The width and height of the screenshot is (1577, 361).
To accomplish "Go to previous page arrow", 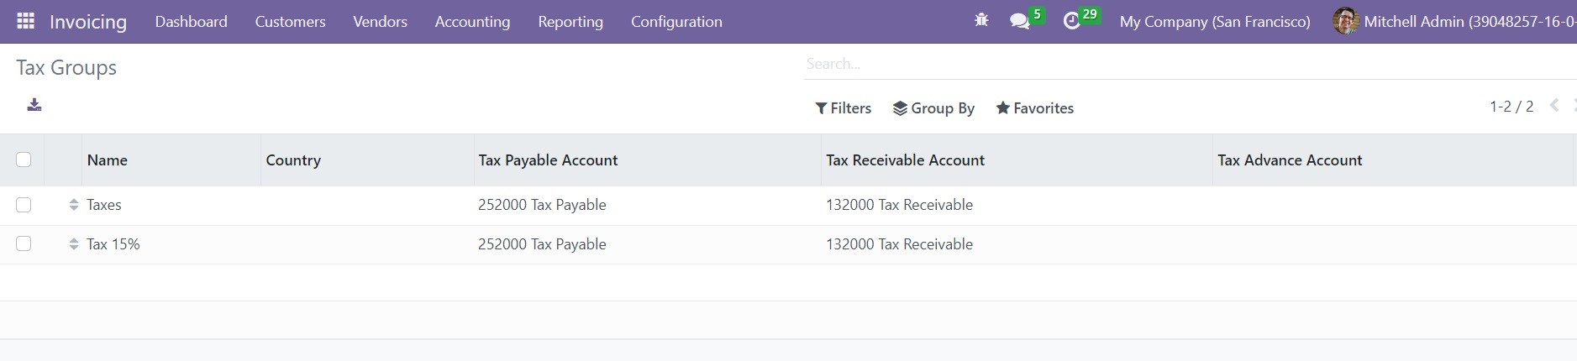I will pyautogui.click(x=1554, y=106).
